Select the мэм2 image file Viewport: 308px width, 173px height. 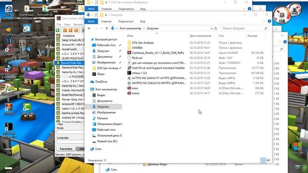point(136,93)
